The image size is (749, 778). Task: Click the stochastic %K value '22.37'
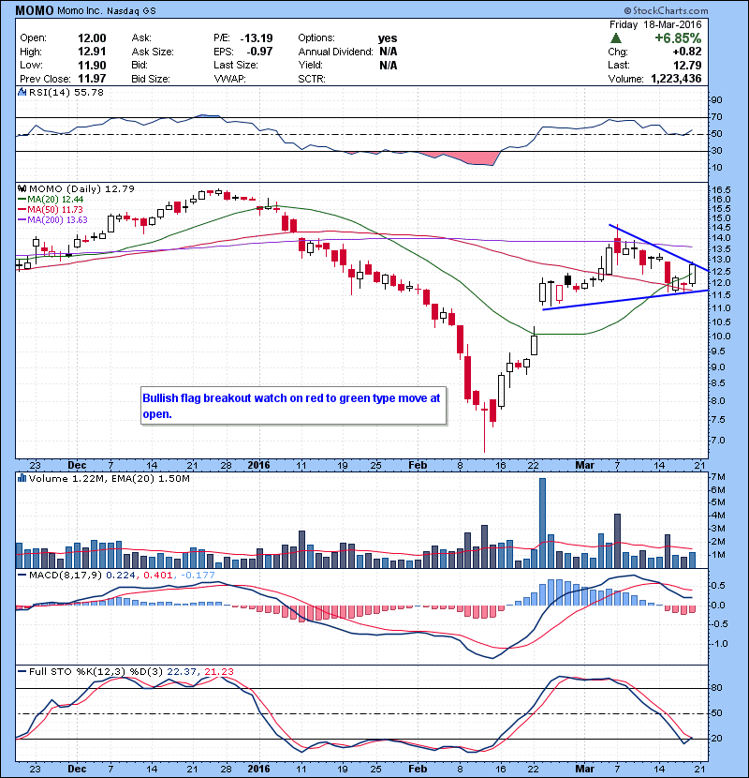tap(182, 671)
